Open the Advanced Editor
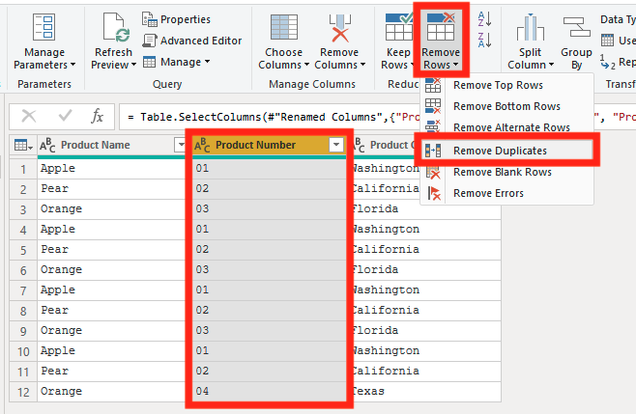The width and height of the screenshot is (636, 414). (x=191, y=41)
